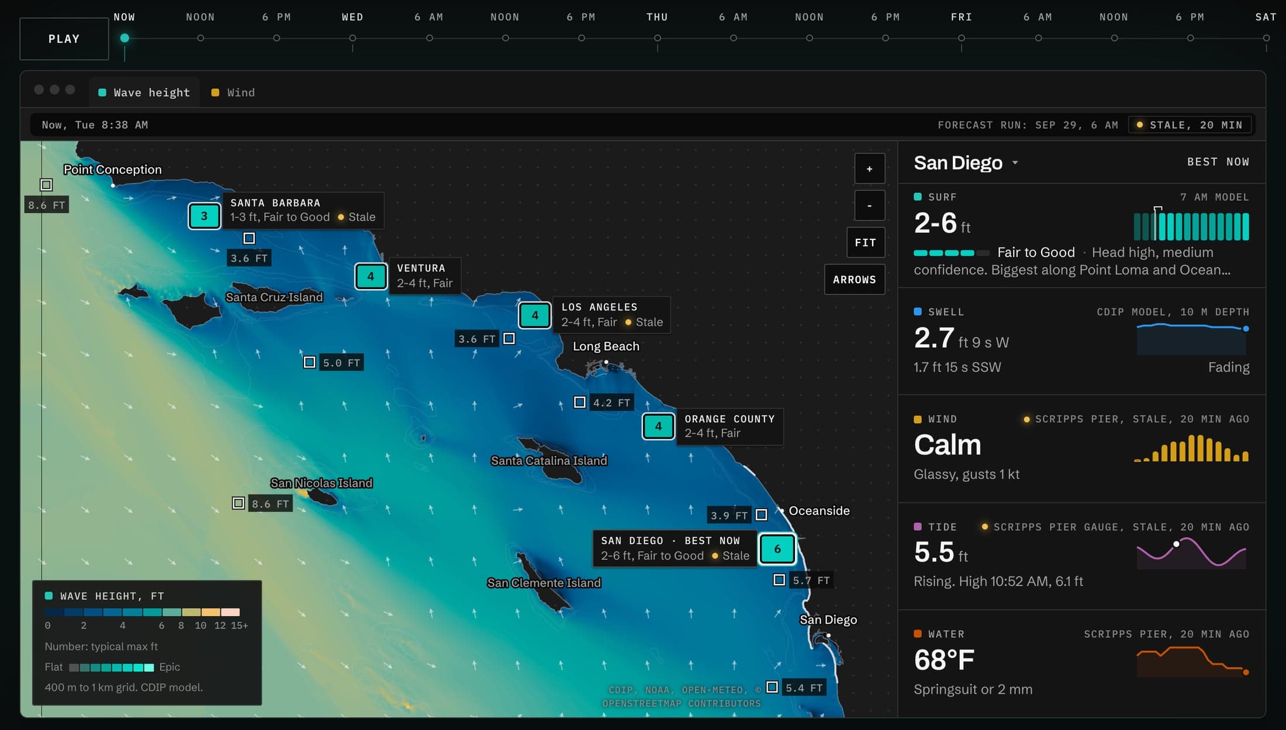The image size is (1286, 730).
Task: Click the Santa Barbara marker numbered 3
Action: (x=204, y=216)
